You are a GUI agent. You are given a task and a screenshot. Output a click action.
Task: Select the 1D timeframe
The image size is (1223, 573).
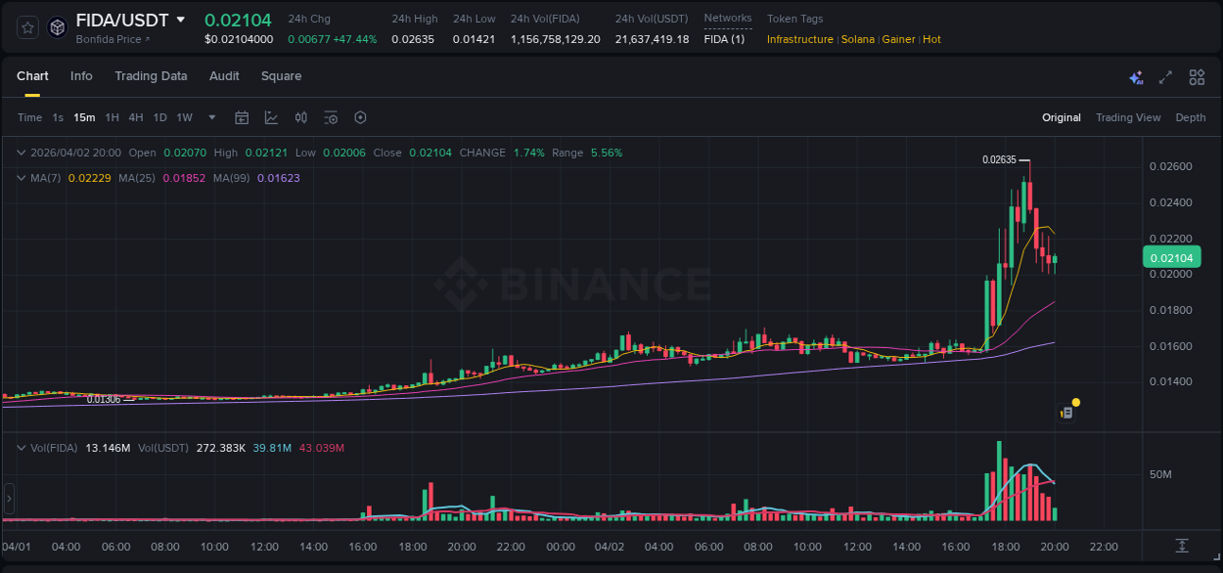(x=159, y=117)
